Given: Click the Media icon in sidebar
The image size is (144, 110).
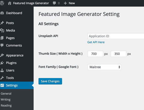Looking at the screenshot, I should click(x=2, y=30).
